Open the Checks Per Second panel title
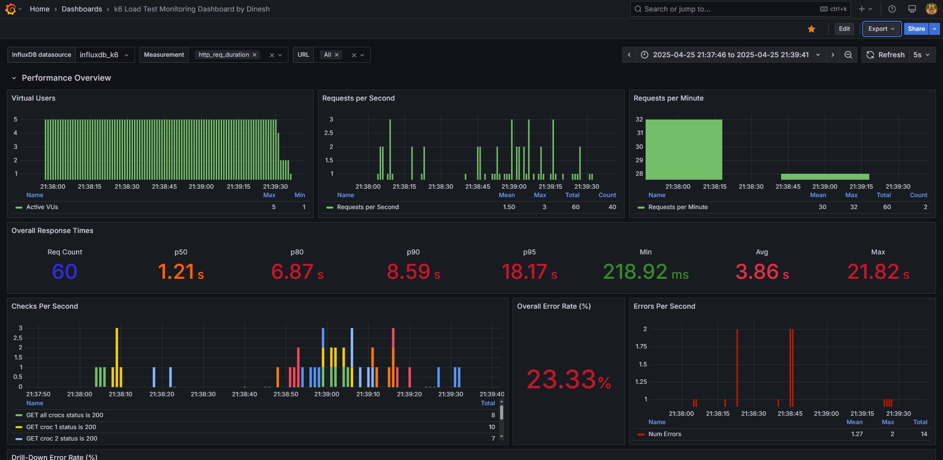This screenshot has height=460, width=943. [x=45, y=306]
